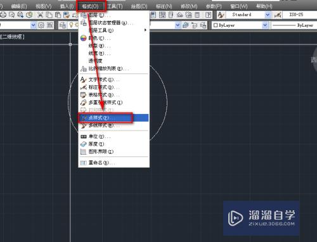
Task: Click the ByLayer color swatch box
Action: tap(216, 25)
